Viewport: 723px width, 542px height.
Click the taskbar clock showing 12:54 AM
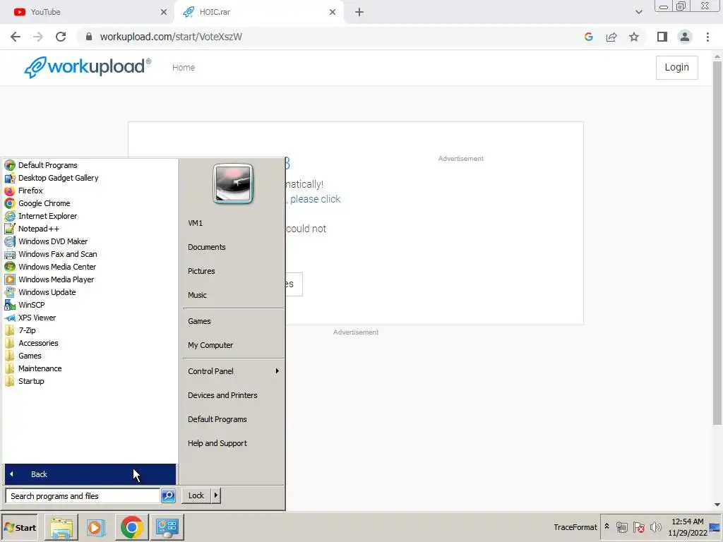688,527
